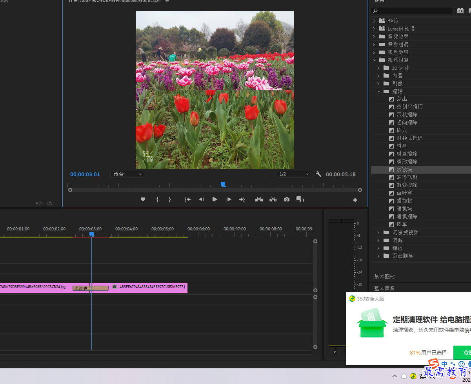Select the 楔形擦除 transition
Image resolution: width=471 pixels, height=384 pixels.
pyautogui.click(x=407, y=162)
